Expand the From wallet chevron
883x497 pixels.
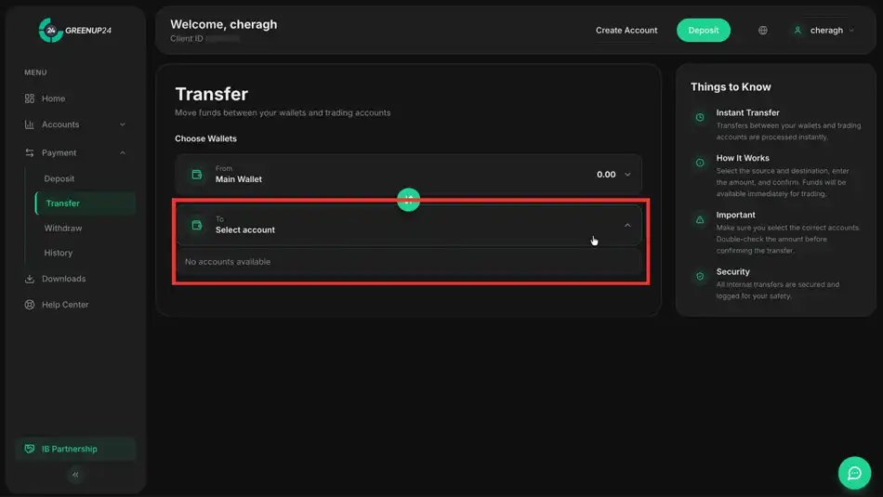pyautogui.click(x=627, y=175)
